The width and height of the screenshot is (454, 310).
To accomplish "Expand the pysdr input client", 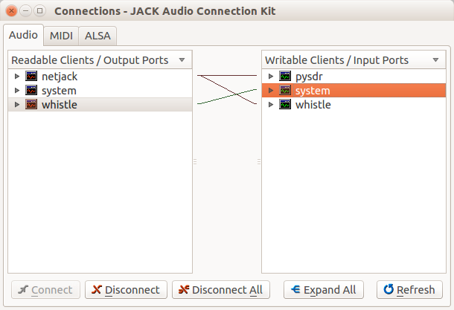I will pos(271,76).
